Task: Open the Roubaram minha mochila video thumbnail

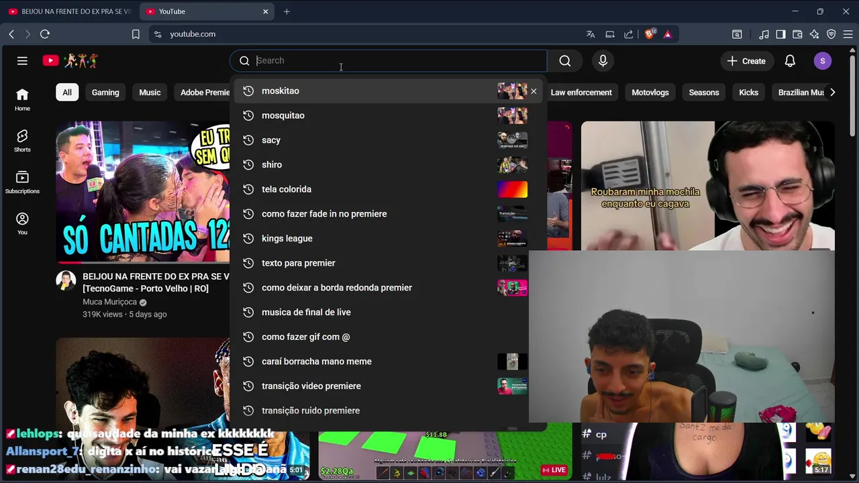Action: [707, 186]
